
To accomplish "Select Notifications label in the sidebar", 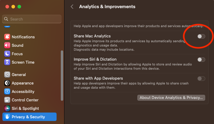I will tap(23, 37).
